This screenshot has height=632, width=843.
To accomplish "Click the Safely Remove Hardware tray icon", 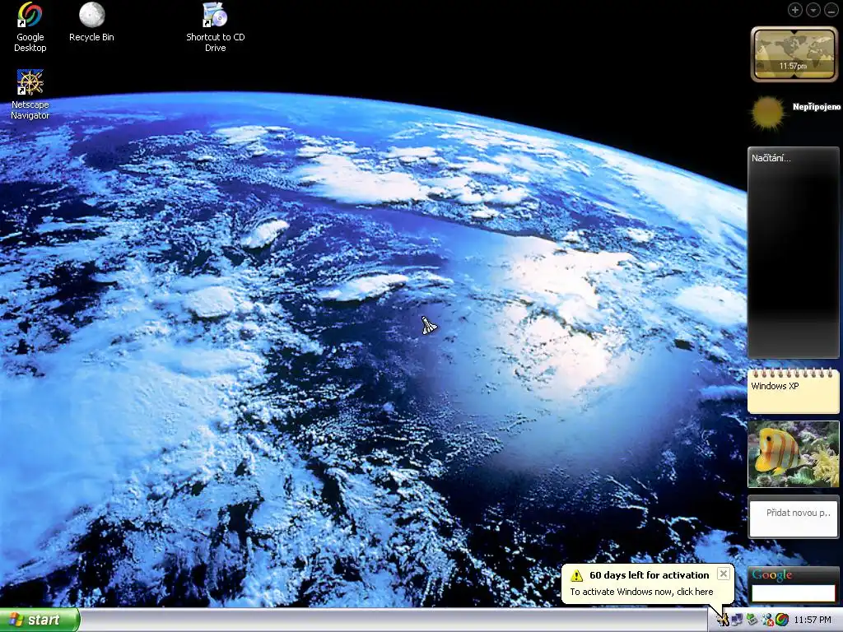I will [x=752, y=620].
